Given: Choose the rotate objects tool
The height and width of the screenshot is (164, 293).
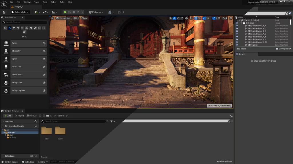Looking at the screenshot, I should click(178, 18).
